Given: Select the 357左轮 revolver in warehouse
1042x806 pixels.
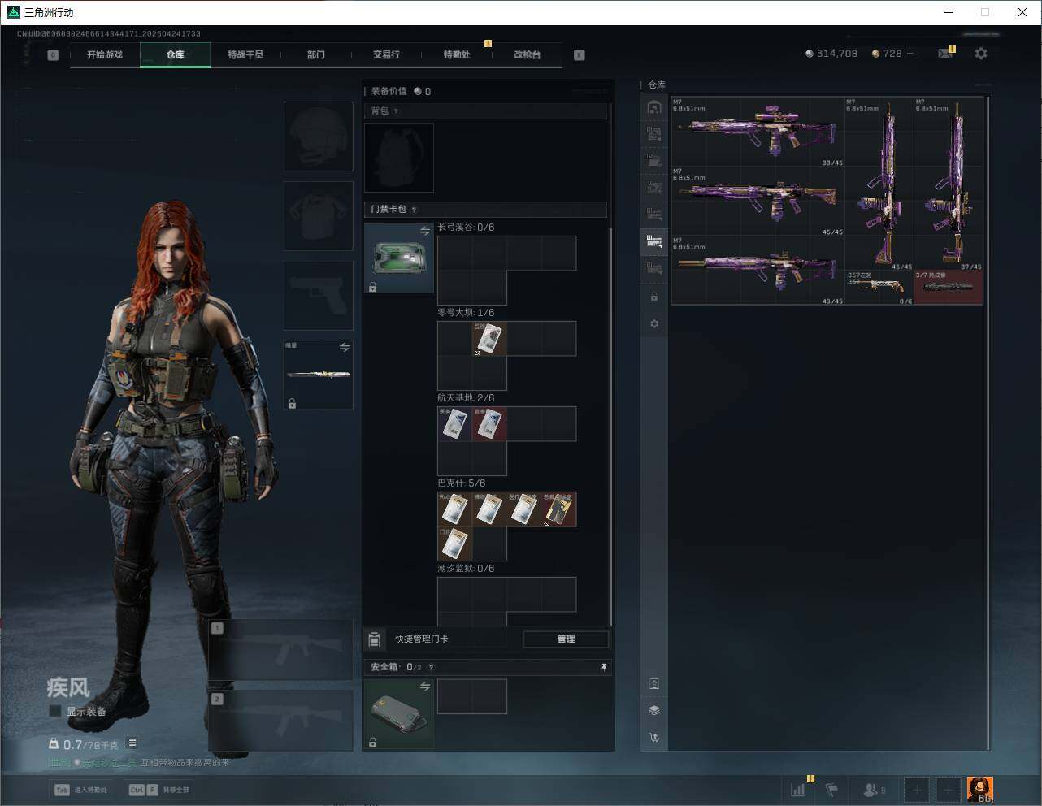Looking at the screenshot, I should coord(879,288).
